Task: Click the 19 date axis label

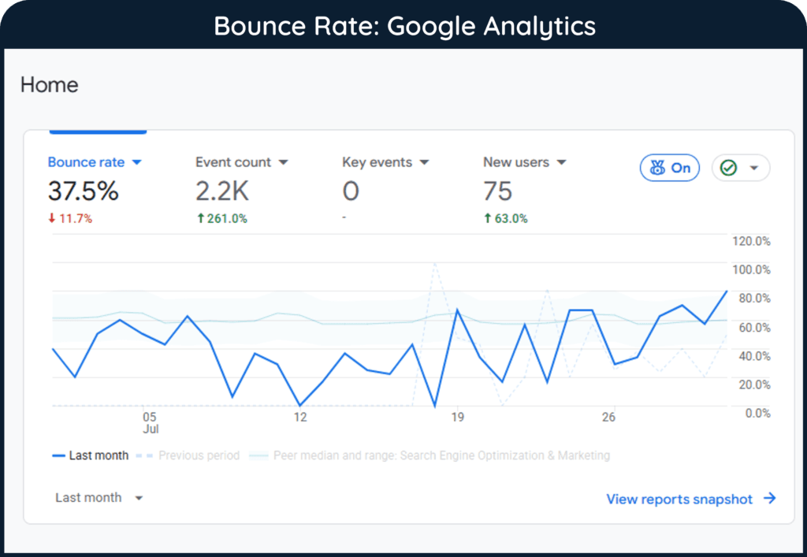Action: tap(458, 417)
